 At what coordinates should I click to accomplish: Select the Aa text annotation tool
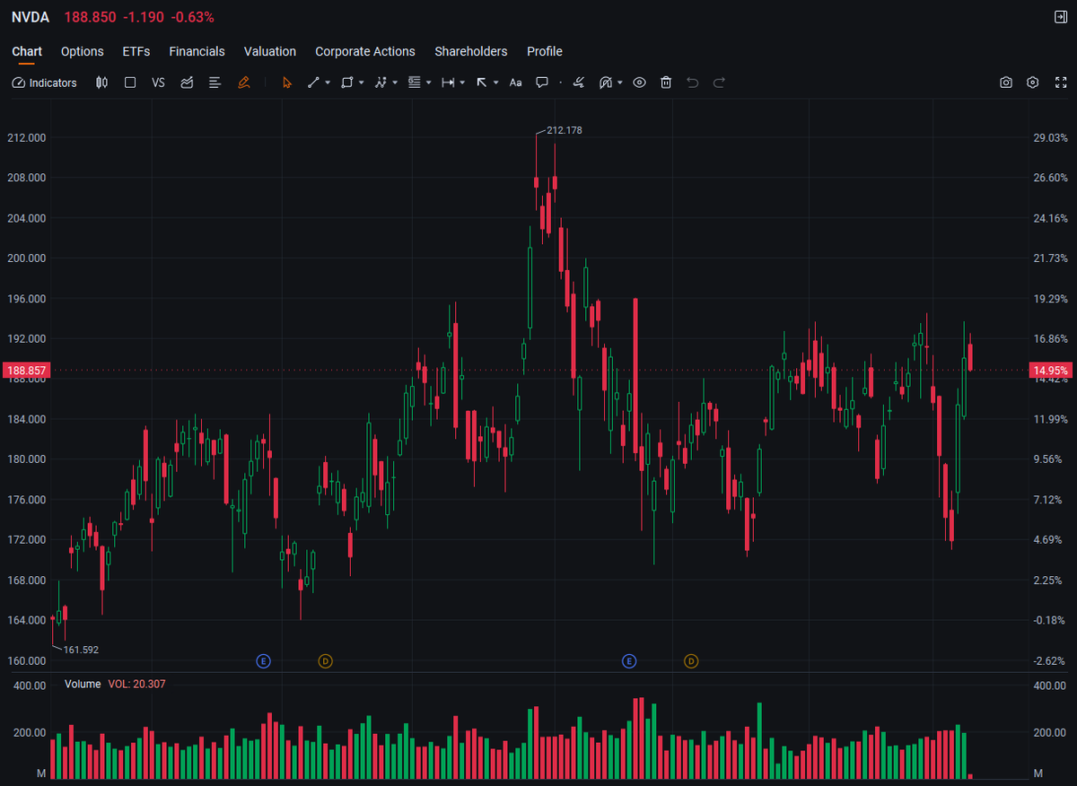(x=515, y=83)
